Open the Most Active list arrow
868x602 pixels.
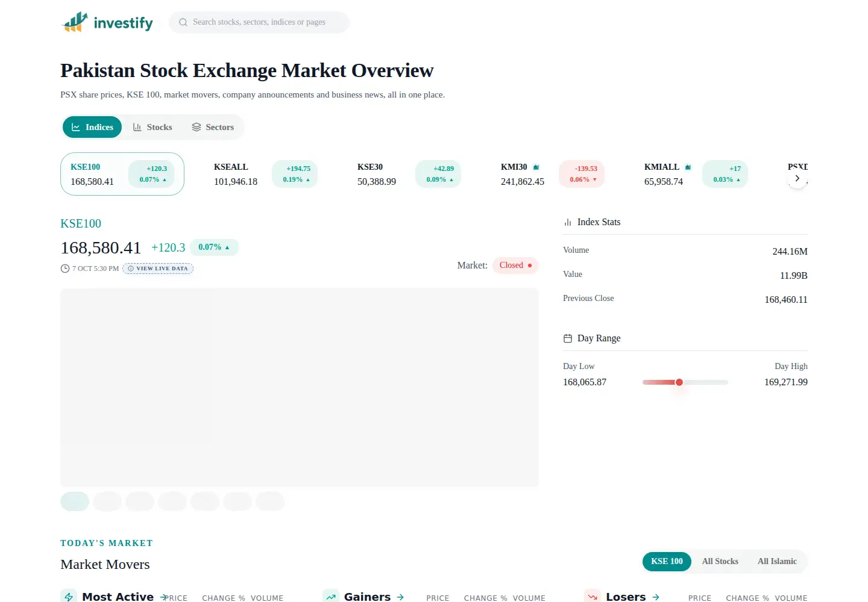click(164, 597)
